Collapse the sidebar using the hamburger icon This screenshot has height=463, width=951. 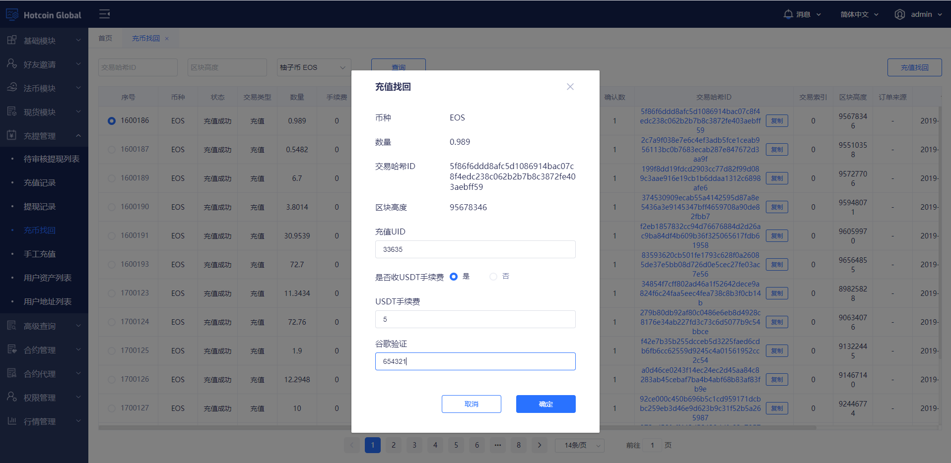click(x=105, y=14)
